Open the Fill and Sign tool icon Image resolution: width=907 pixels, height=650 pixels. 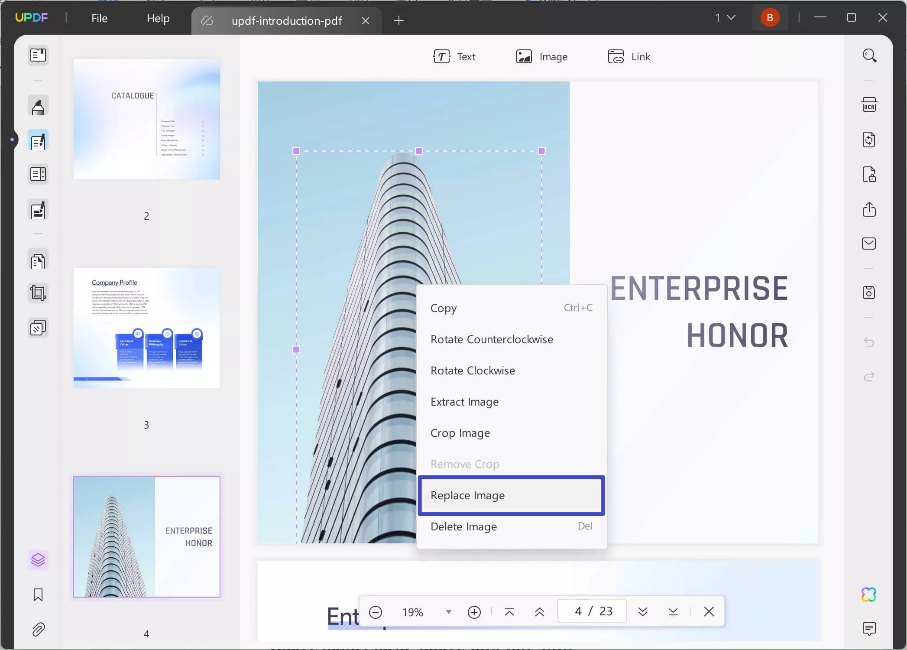38,210
